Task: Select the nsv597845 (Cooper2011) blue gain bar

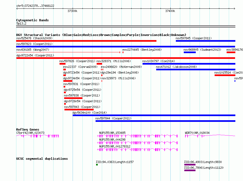Action: (206, 41)
